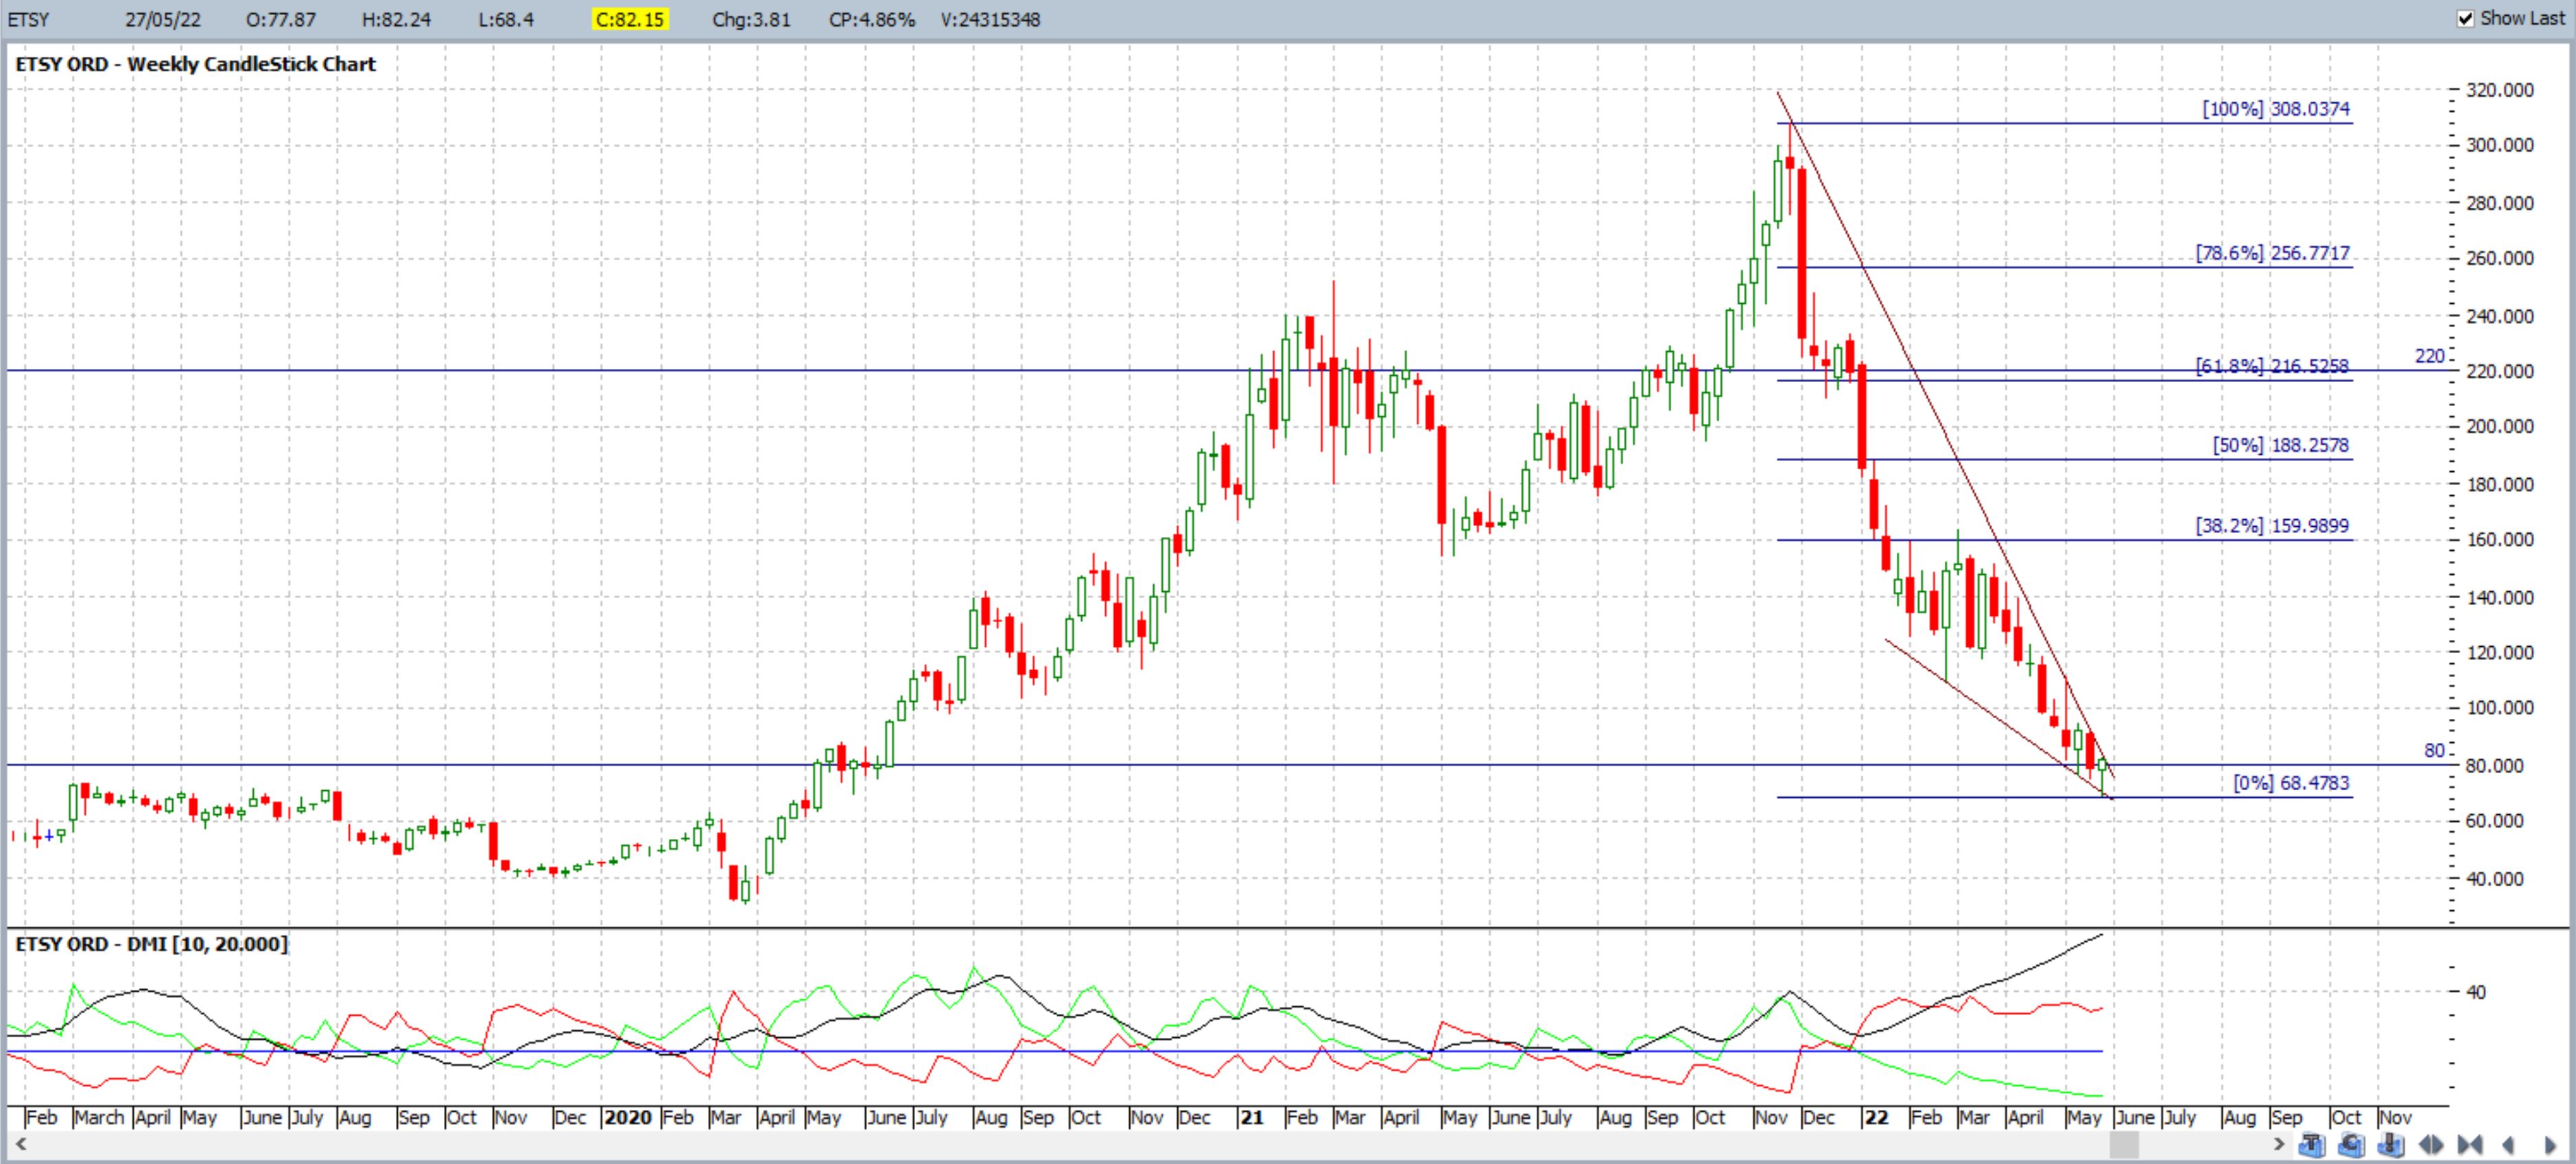Click the chart title ETSY ORD - Weekly CandleStick Chart

196,64
